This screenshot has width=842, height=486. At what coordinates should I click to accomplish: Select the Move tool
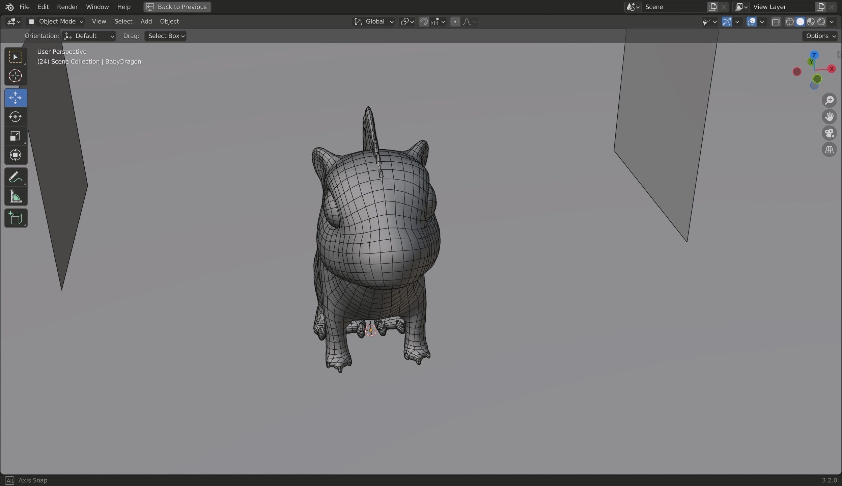click(x=16, y=98)
